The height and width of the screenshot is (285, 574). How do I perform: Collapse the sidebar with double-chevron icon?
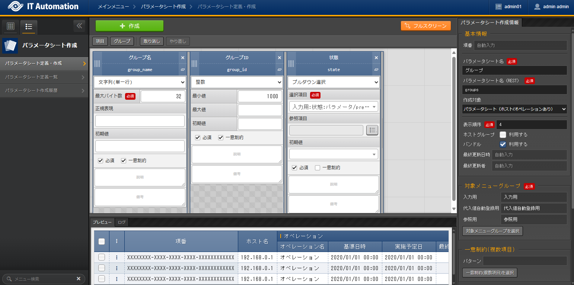pos(79,26)
